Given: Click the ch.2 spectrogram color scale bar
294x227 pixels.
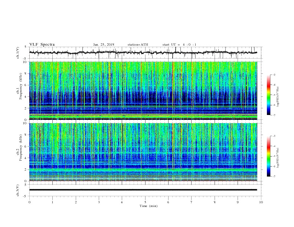Looking at the screenshot, I should (268, 156).
